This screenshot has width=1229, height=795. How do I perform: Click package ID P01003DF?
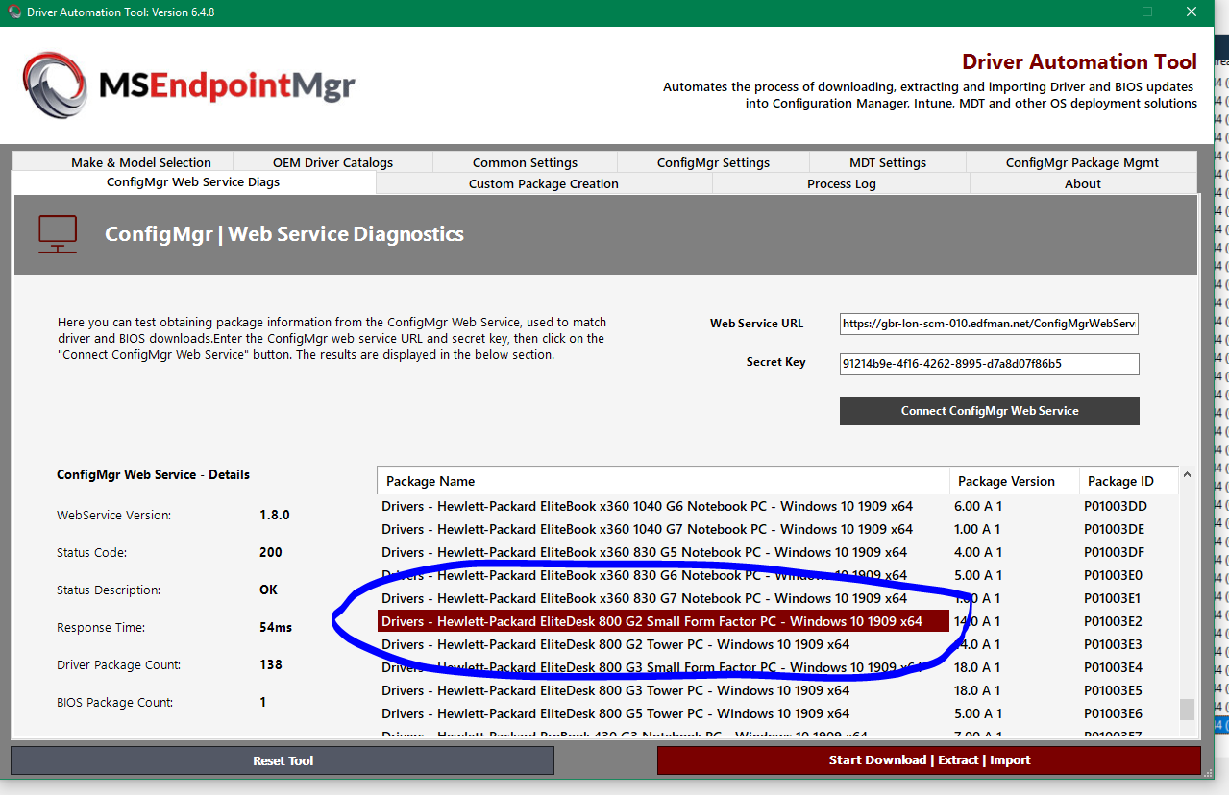click(x=1115, y=552)
